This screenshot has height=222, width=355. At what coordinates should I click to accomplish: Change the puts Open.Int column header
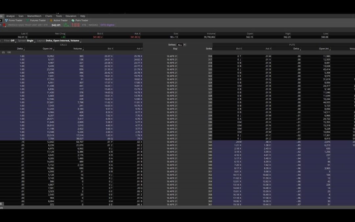coord(324,49)
